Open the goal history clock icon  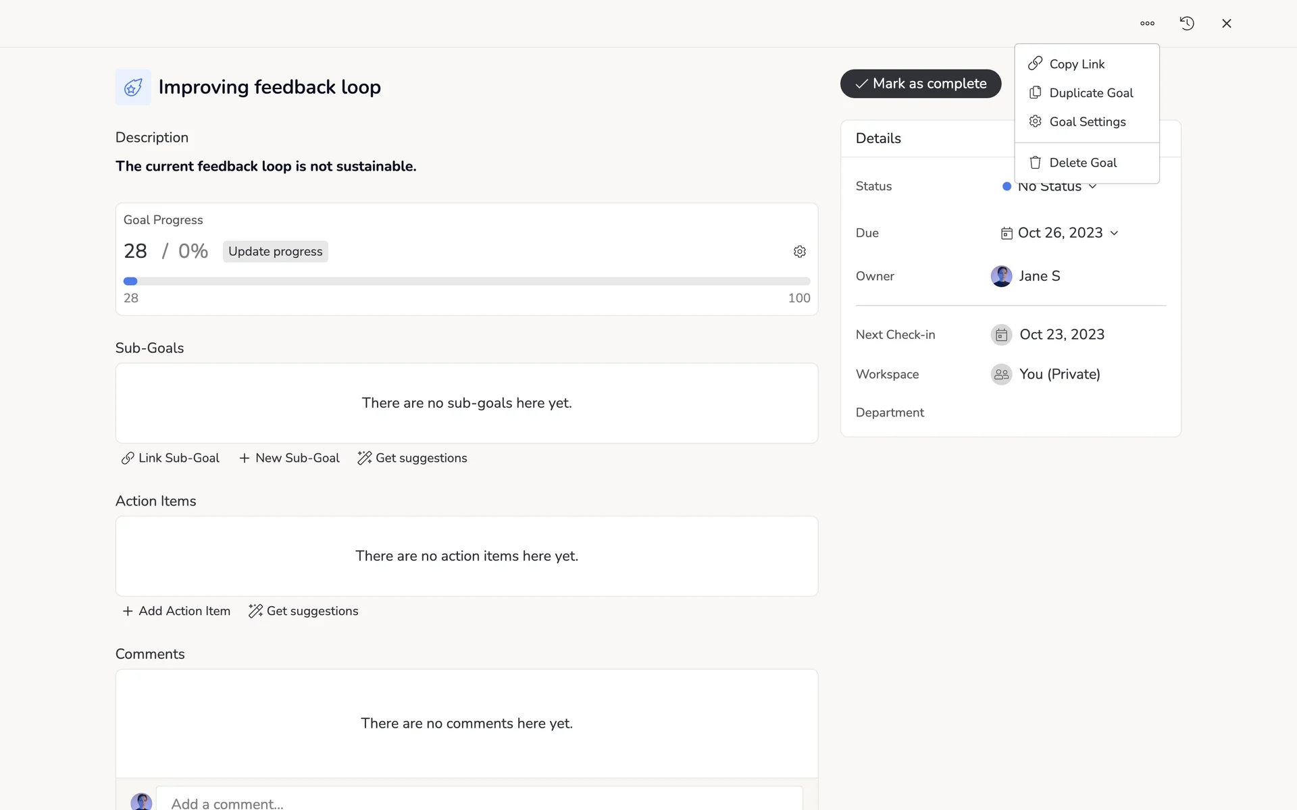tap(1187, 24)
